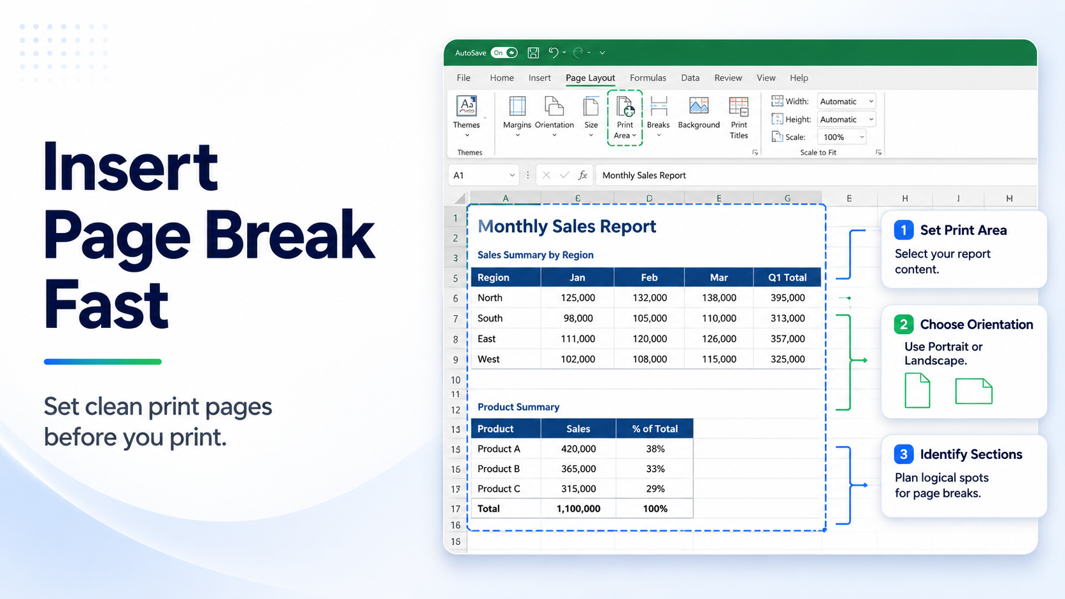Click the cell showing 29%
The width and height of the screenshot is (1065, 599).
point(655,489)
